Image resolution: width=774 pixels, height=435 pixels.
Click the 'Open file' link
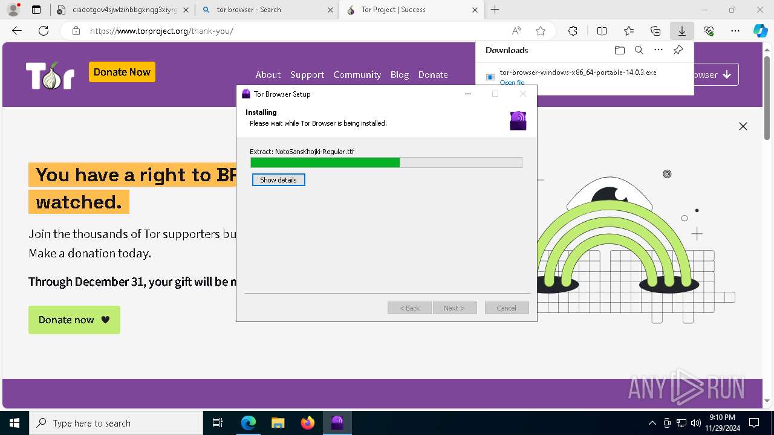[512, 83]
